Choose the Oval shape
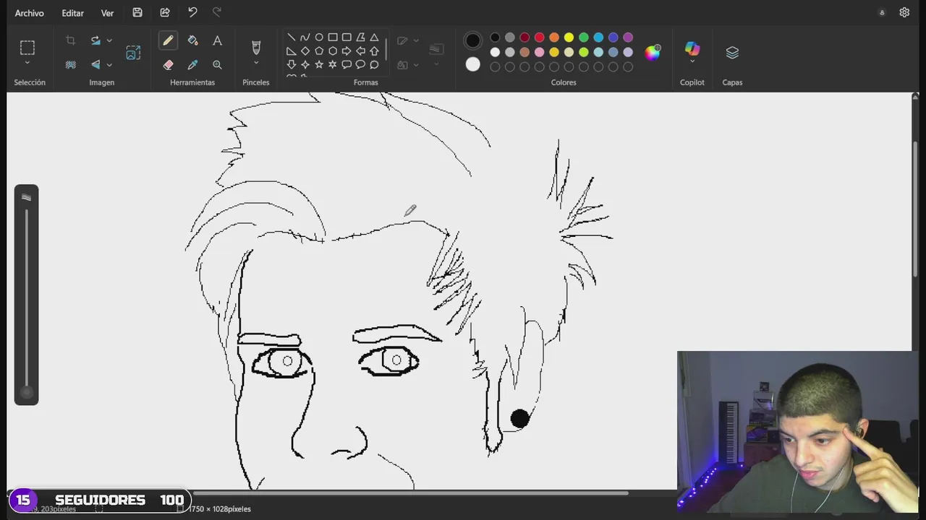 [x=318, y=38]
